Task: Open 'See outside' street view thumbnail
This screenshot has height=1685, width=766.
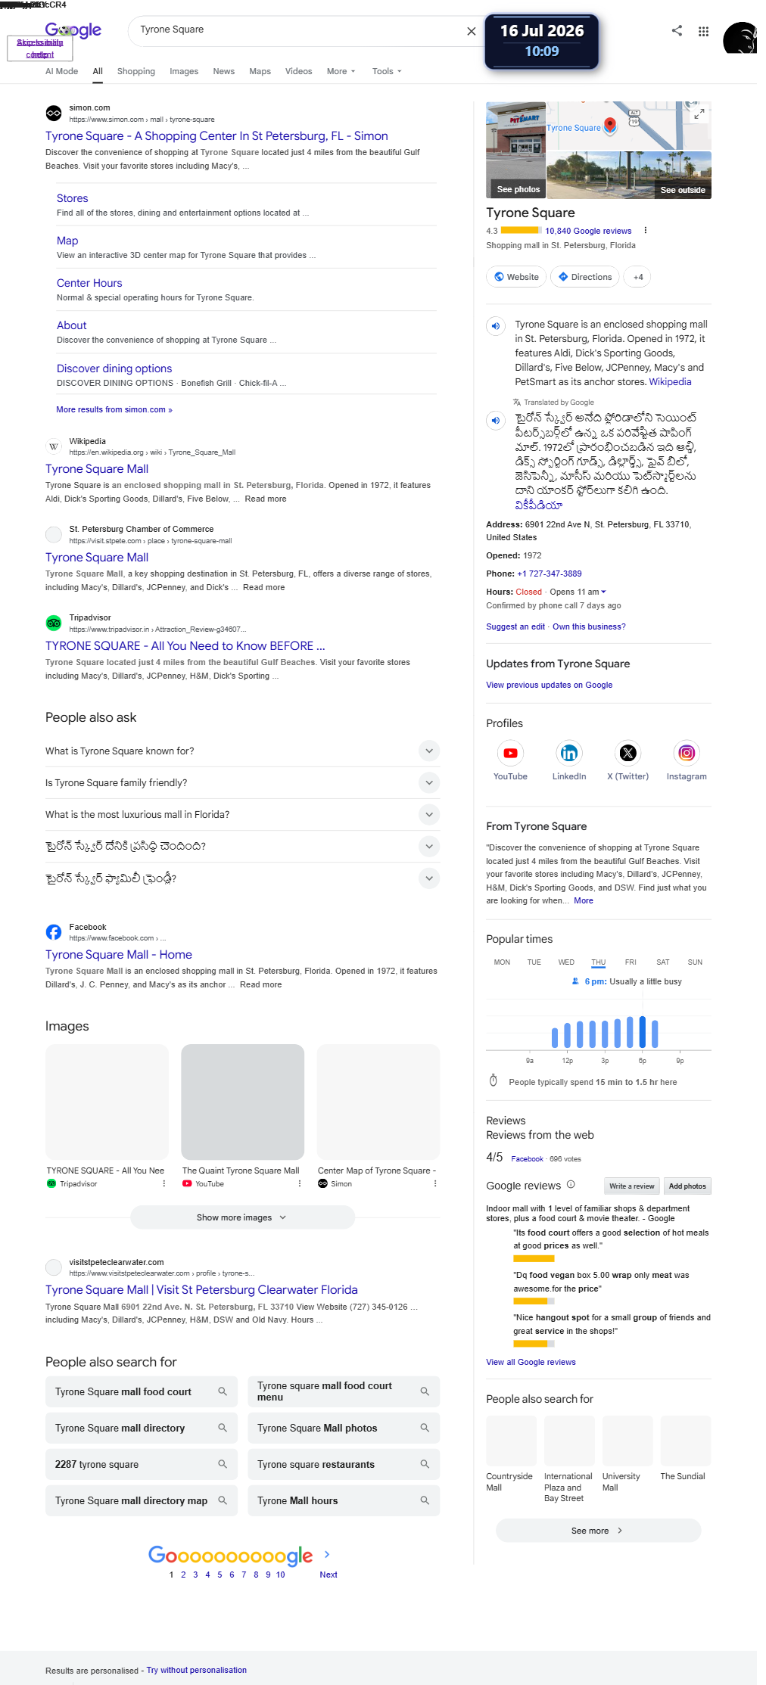Action: tap(628, 175)
